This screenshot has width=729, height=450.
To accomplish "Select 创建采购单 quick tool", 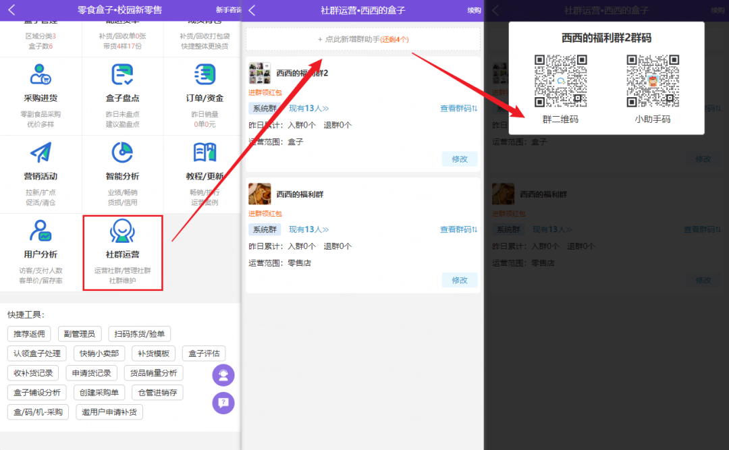I will coord(99,393).
